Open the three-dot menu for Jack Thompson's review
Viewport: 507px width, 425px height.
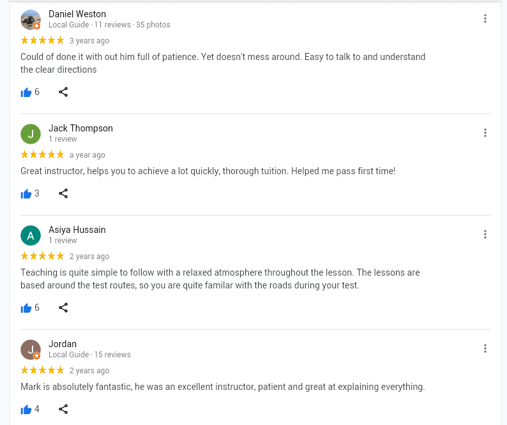(485, 133)
